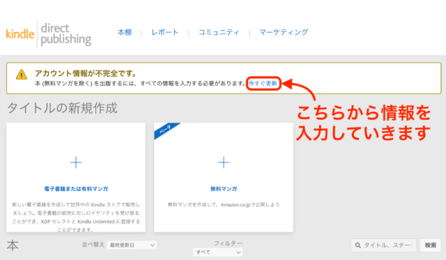Click the 本 section heading
Viewport: 446px width, 260px height.
click(x=13, y=245)
